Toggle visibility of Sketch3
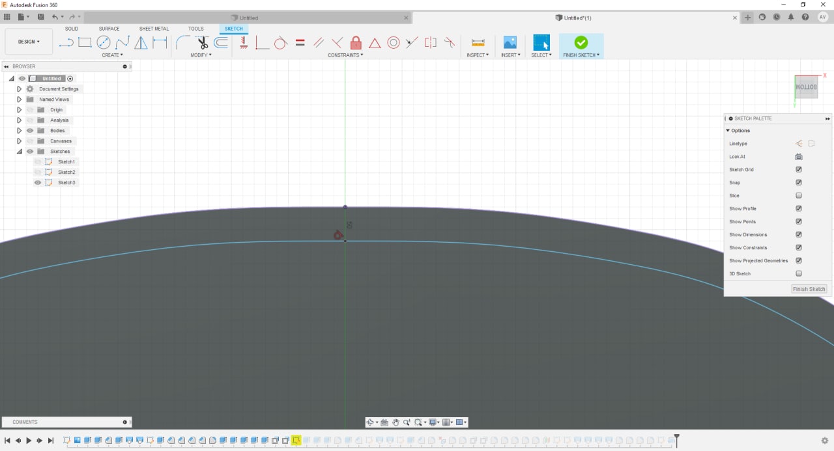The width and height of the screenshot is (834, 451). click(x=38, y=182)
